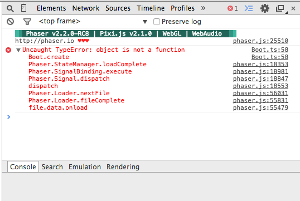The width and height of the screenshot is (300, 201).
Task: Open Boot.ts:58 link on TypeError row
Action: tap(270, 50)
